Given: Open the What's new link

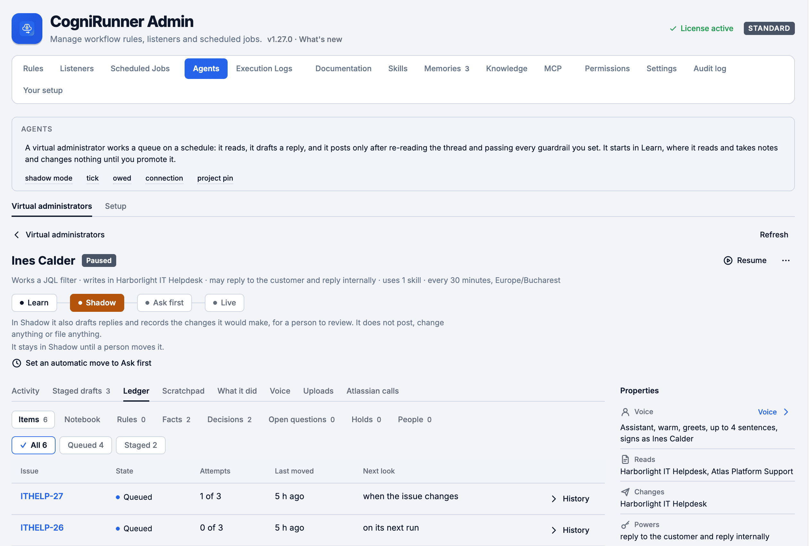Looking at the screenshot, I should tap(320, 39).
